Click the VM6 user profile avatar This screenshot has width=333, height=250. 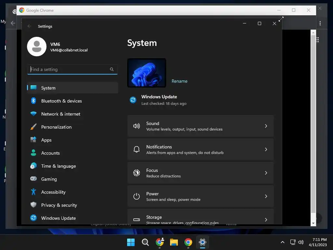click(x=37, y=47)
